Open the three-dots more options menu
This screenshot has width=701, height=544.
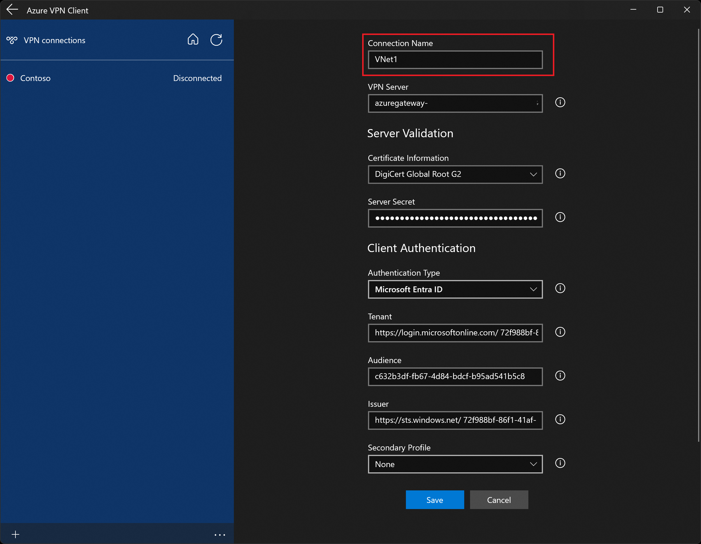tap(220, 535)
